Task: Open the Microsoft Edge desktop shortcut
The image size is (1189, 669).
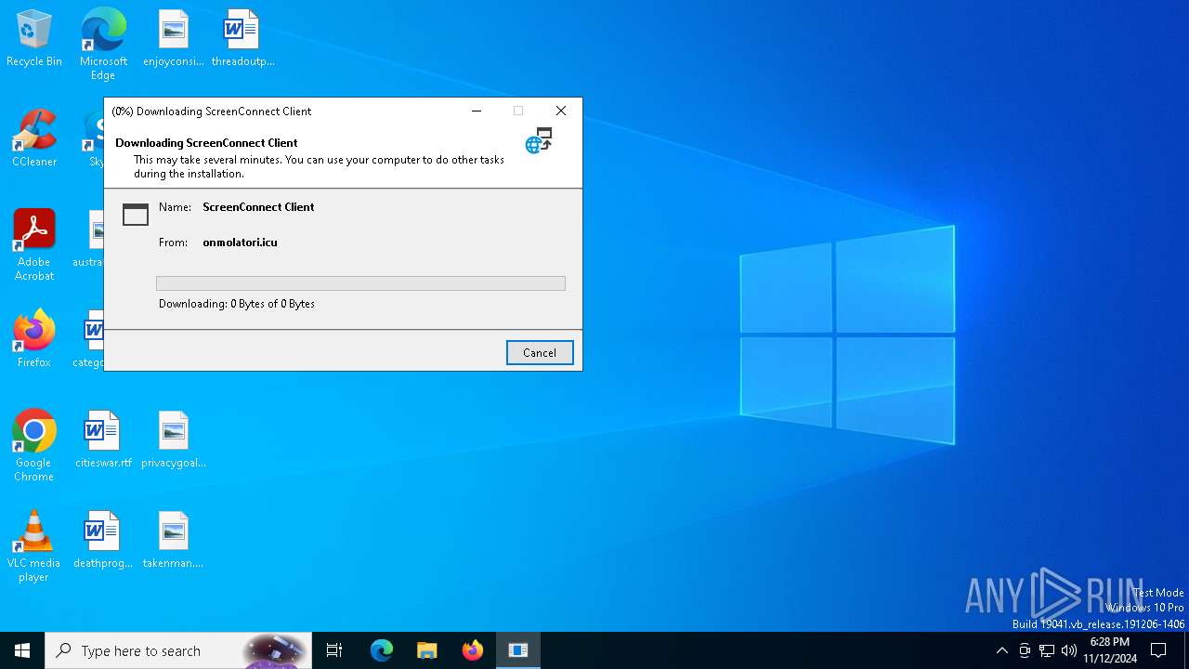Action: pyautogui.click(x=103, y=44)
